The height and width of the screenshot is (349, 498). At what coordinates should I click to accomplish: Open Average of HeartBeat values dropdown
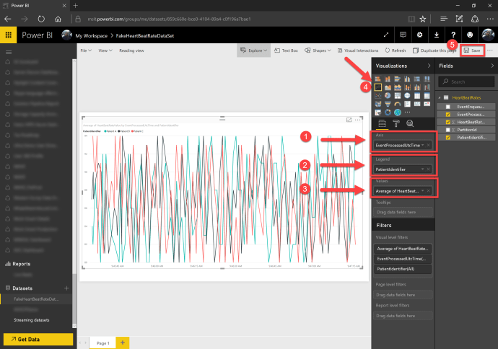click(x=422, y=190)
